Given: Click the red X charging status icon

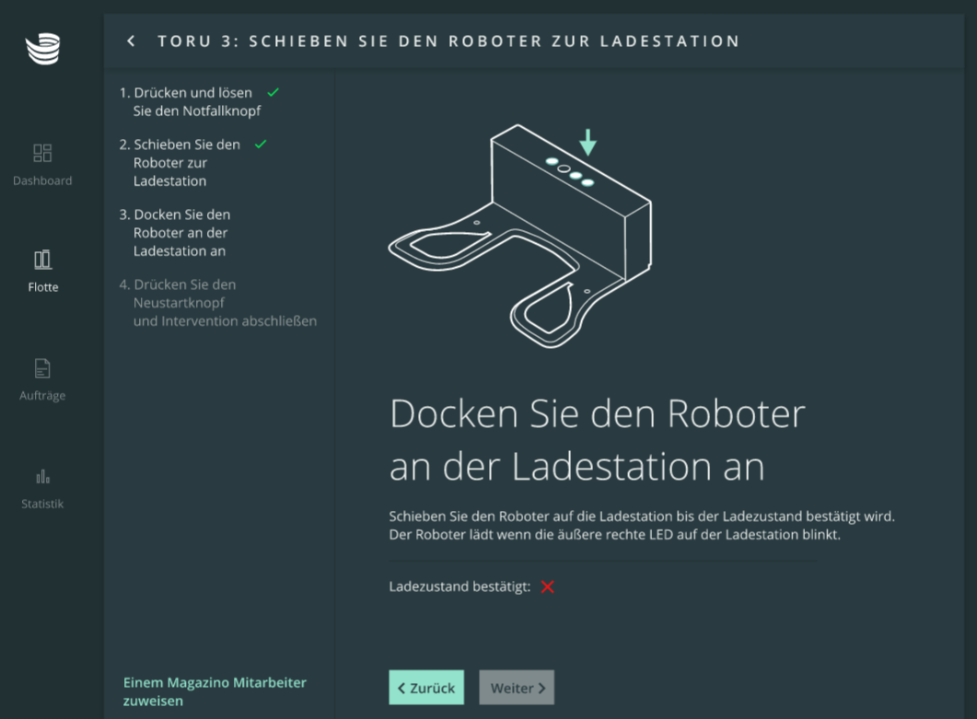Looking at the screenshot, I should (x=548, y=587).
